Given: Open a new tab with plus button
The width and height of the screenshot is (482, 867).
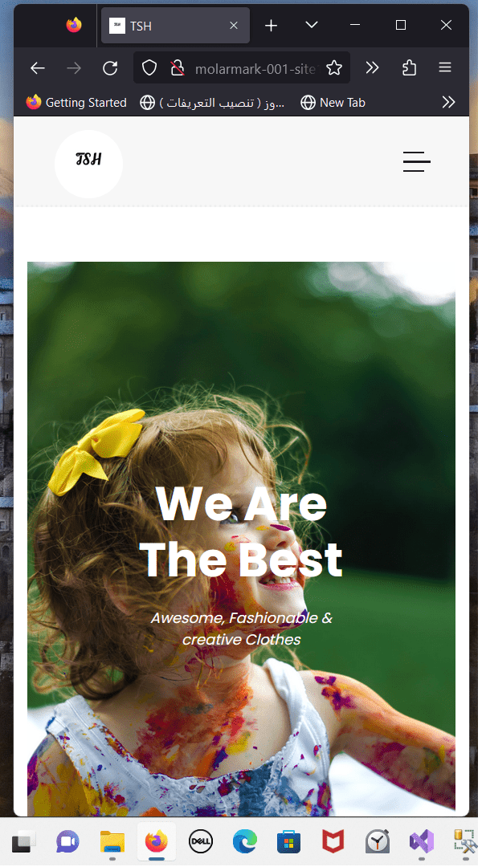Looking at the screenshot, I should click(x=272, y=26).
